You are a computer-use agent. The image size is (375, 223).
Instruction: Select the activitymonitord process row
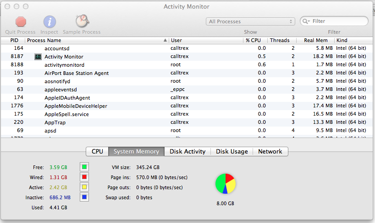click(x=187, y=65)
